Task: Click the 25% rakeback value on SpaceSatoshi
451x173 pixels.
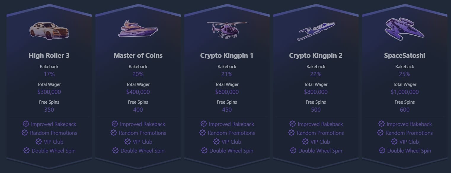Action: (x=405, y=74)
